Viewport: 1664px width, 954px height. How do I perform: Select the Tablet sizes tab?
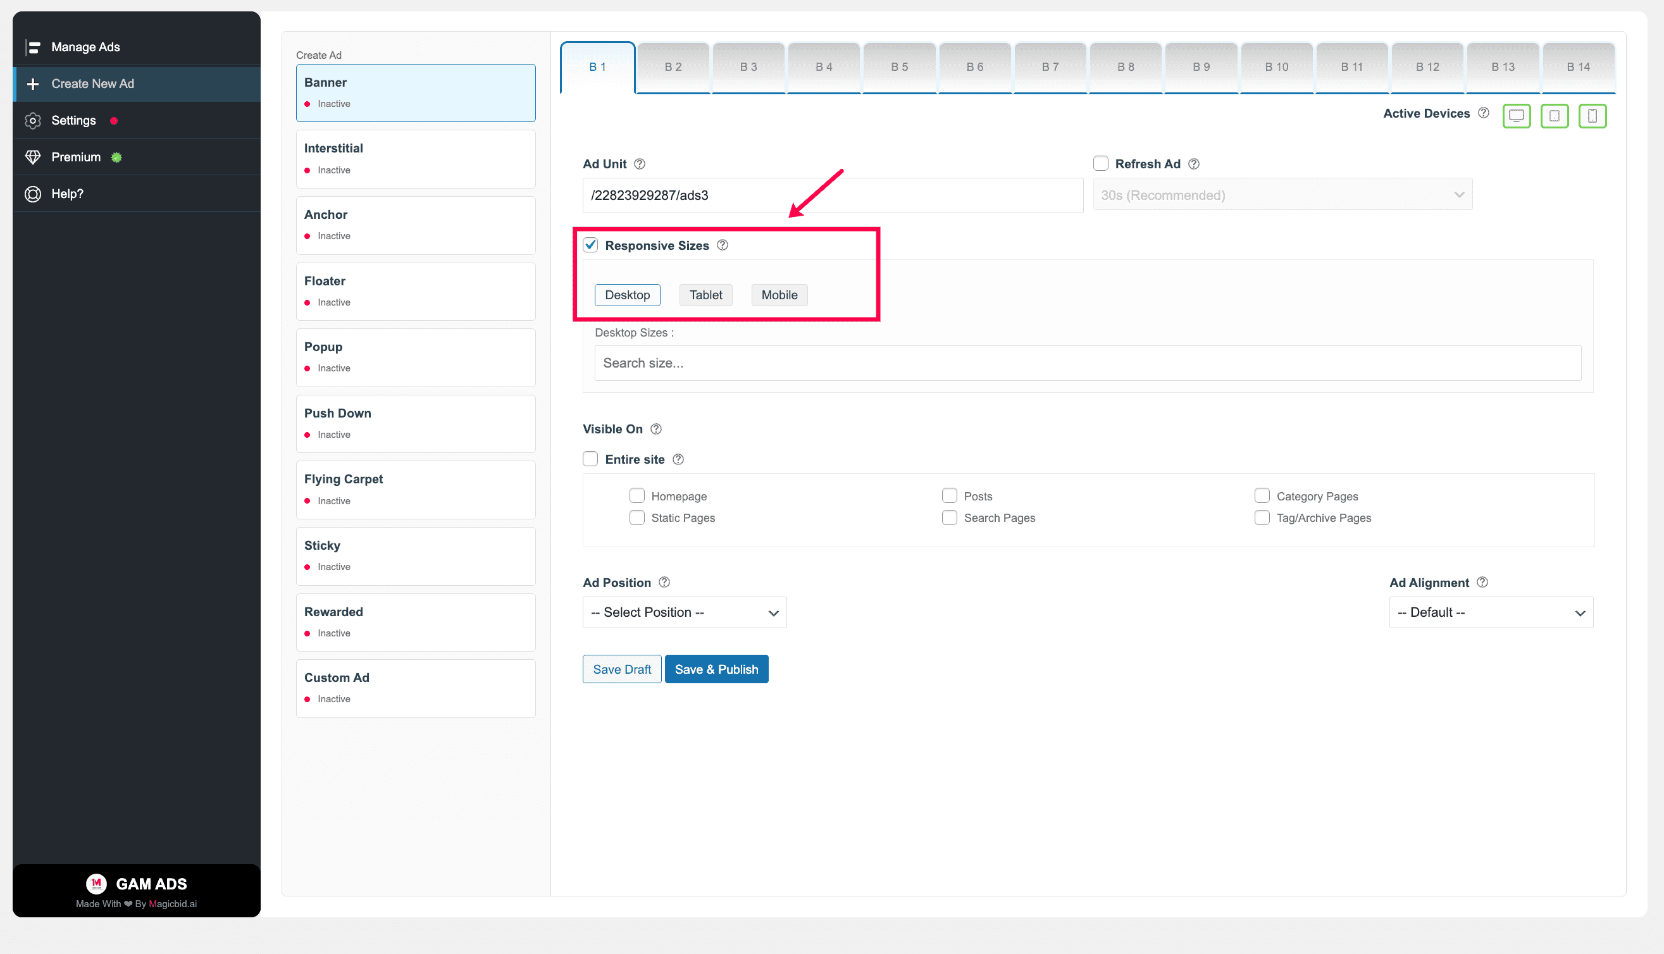point(705,295)
